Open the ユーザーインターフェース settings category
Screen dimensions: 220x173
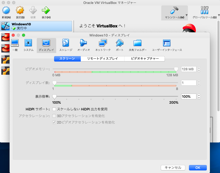167,46
